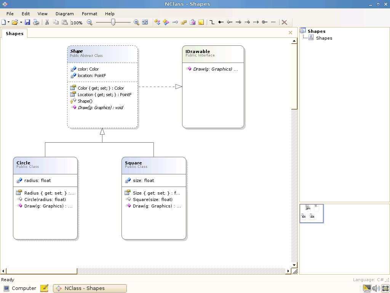The width and height of the screenshot is (390, 293).
Task: Select the Shapes project root in tree
Action: coord(316,31)
